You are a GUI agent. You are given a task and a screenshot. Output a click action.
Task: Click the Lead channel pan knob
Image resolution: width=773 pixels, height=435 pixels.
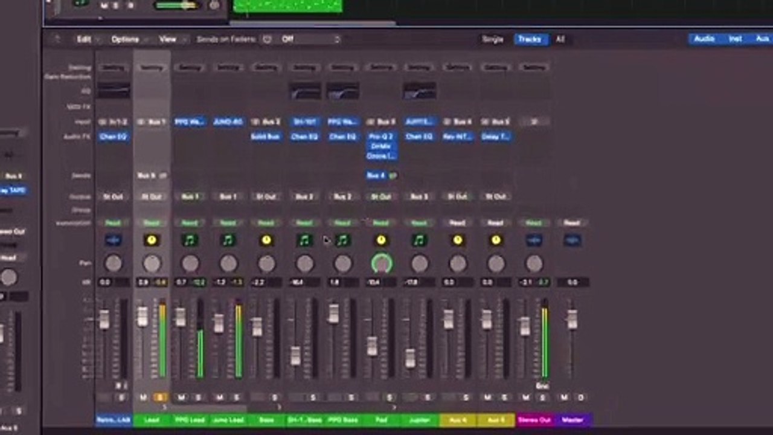pos(152,263)
